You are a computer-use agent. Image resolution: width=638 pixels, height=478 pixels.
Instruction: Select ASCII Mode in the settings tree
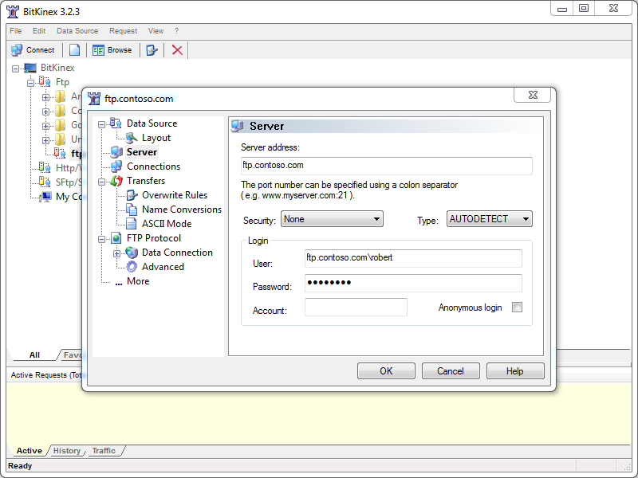[x=166, y=224]
